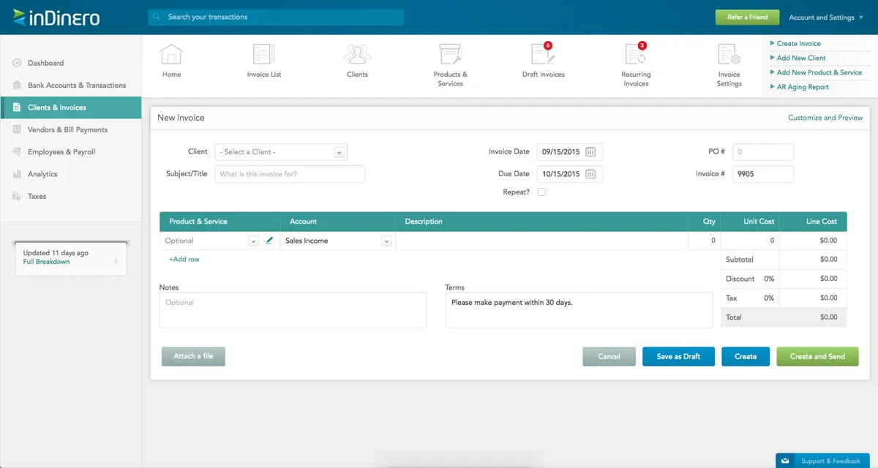Open the Recurring Invoices icon
Viewport: 878px width, 468px height.
[x=636, y=54]
